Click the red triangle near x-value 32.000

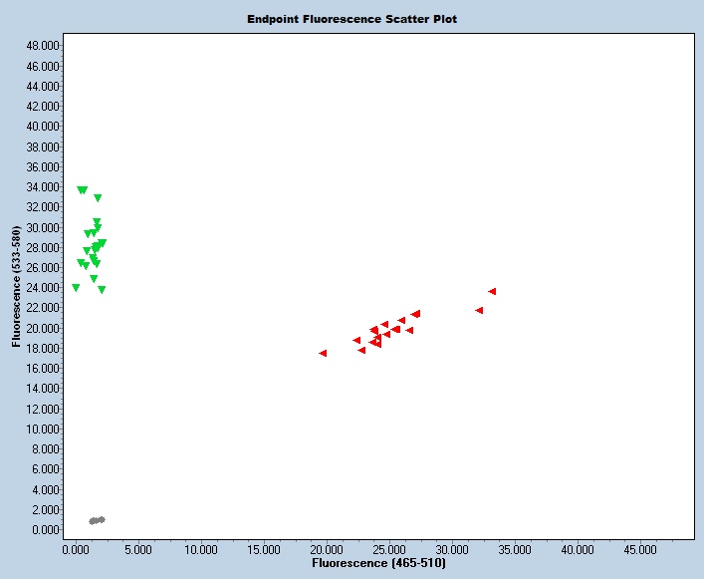point(479,310)
